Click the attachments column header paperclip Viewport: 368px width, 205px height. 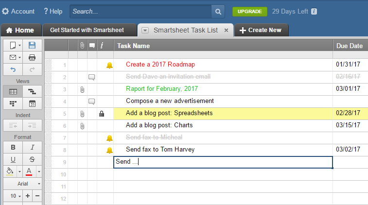click(82, 45)
